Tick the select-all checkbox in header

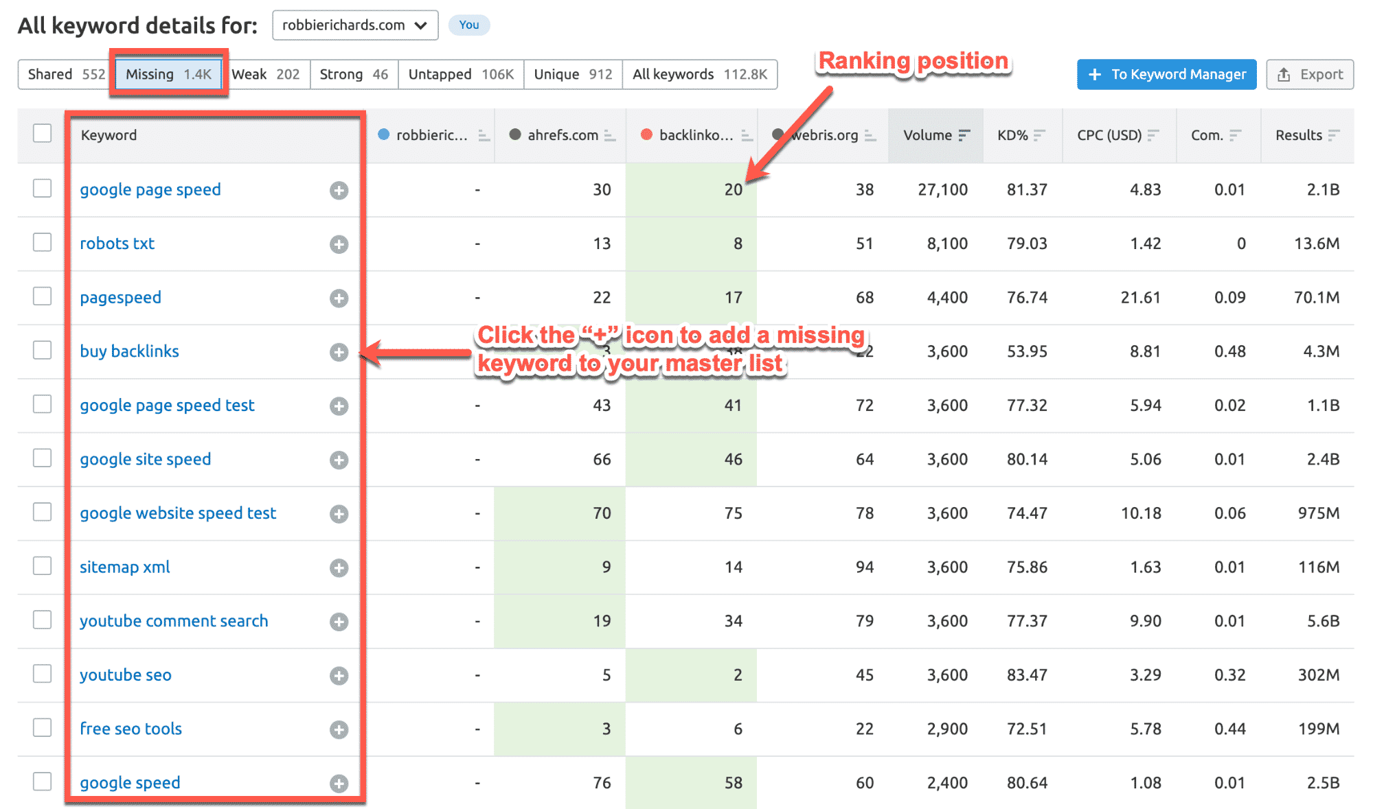43,133
